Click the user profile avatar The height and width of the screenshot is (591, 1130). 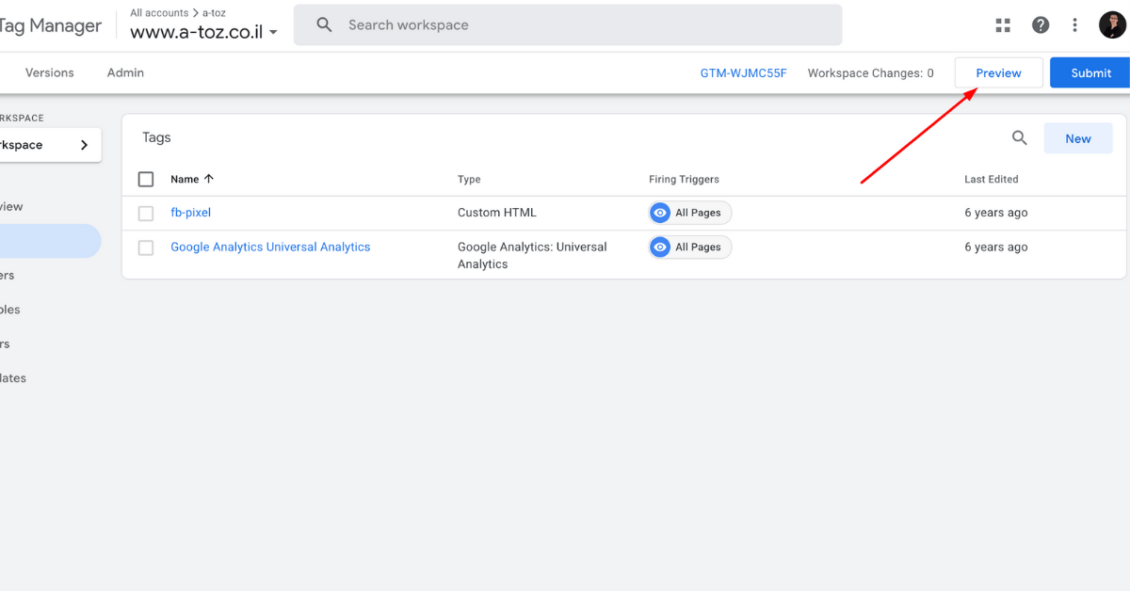pos(1112,25)
